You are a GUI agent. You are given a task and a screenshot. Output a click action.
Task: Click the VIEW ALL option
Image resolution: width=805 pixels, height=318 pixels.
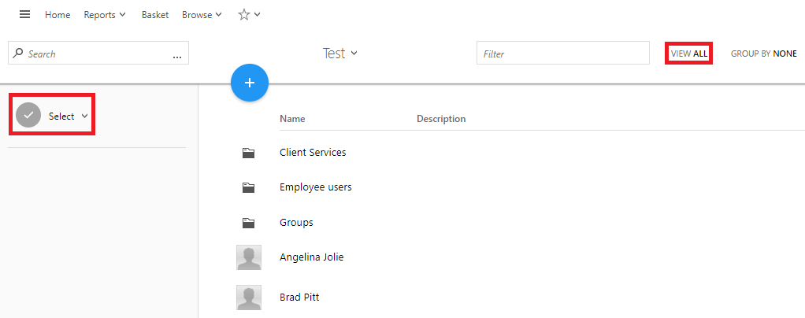pyautogui.click(x=689, y=54)
